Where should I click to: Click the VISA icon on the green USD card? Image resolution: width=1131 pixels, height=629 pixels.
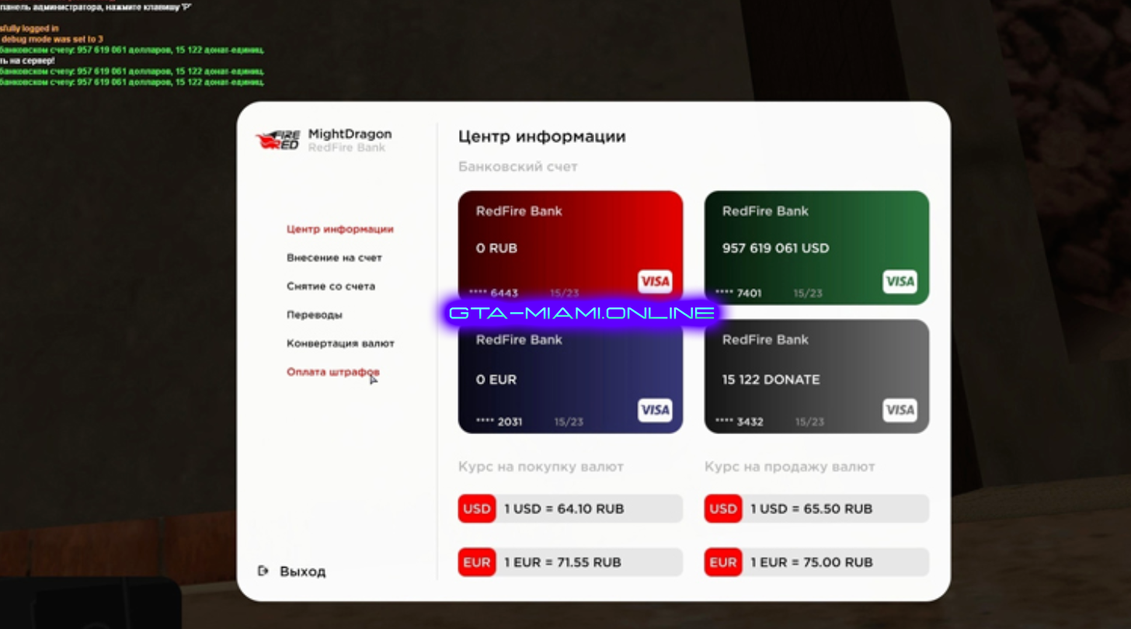click(900, 282)
